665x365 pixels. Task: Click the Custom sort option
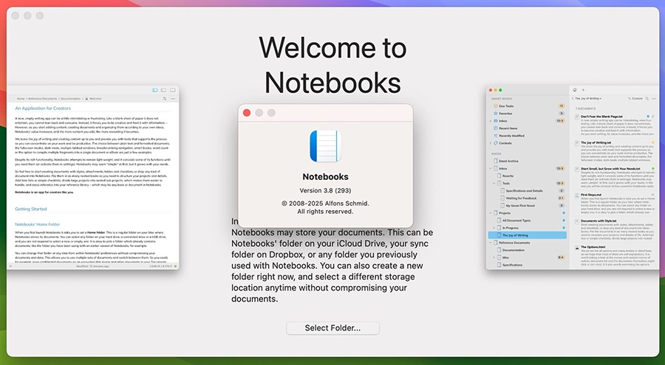(x=636, y=98)
